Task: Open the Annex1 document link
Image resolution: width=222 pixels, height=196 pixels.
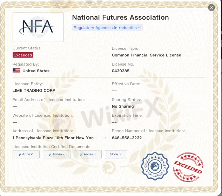Action: (26, 154)
